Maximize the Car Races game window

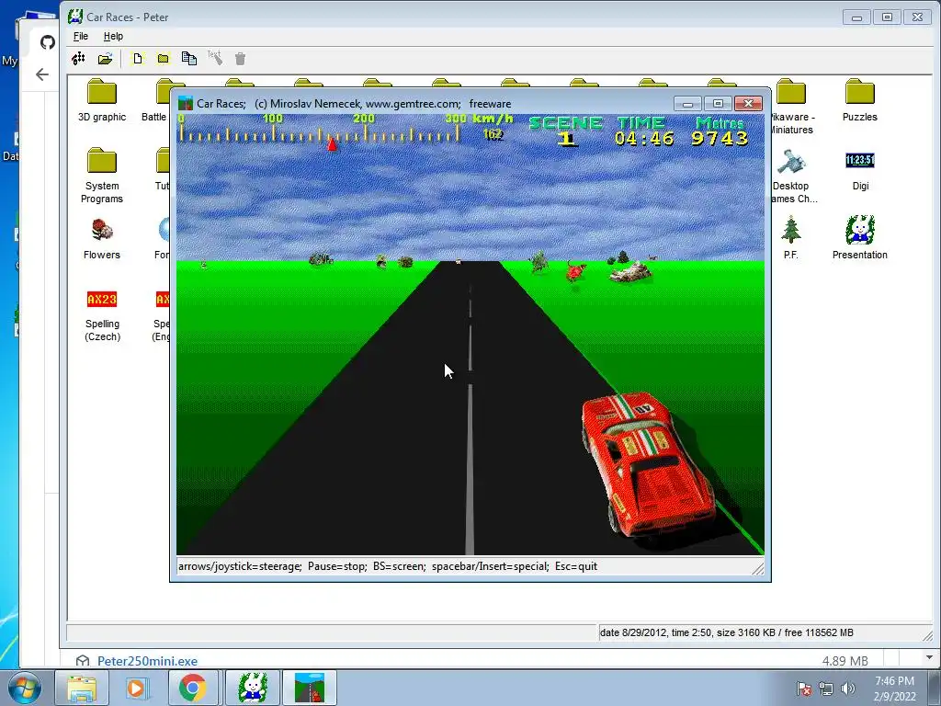coord(718,103)
